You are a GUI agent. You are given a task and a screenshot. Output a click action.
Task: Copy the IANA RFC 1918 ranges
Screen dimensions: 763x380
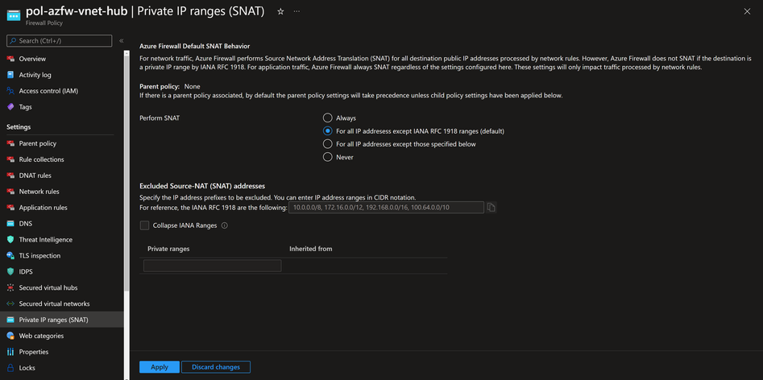click(x=491, y=208)
